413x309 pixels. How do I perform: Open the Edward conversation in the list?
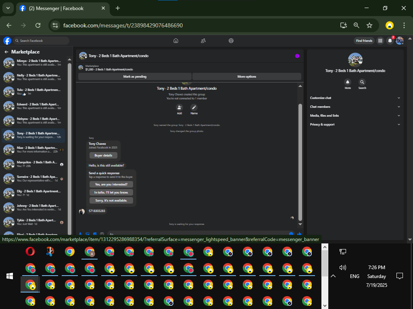coord(34,106)
